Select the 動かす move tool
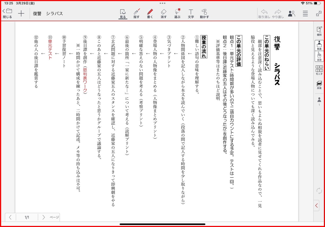 coord(204,13)
